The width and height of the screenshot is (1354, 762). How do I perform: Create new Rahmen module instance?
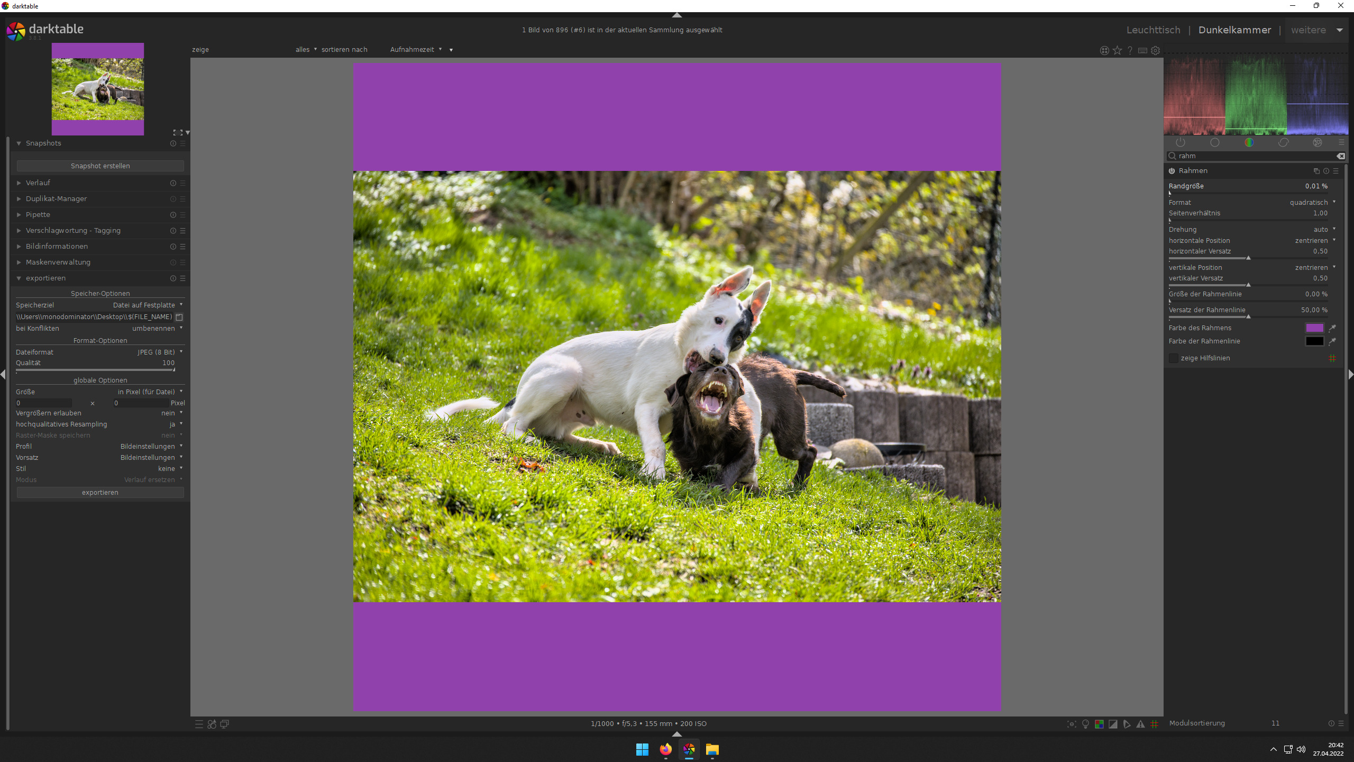pos(1316,171)
